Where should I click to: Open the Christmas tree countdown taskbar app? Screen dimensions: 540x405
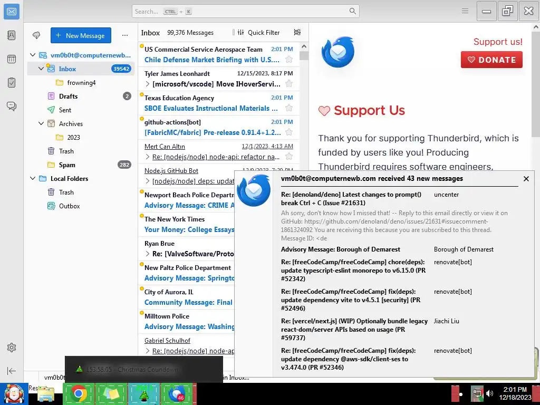(x=144, y=393)
